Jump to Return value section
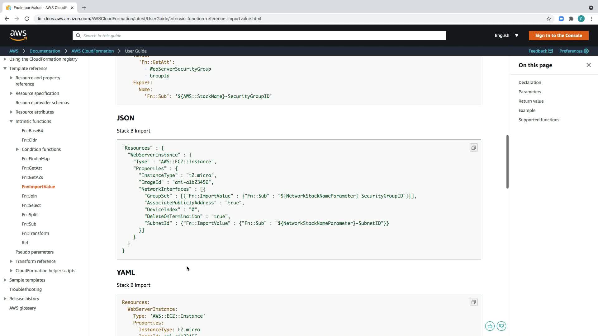This screenshot has height=336, width=598. click(x=531, y=101)
